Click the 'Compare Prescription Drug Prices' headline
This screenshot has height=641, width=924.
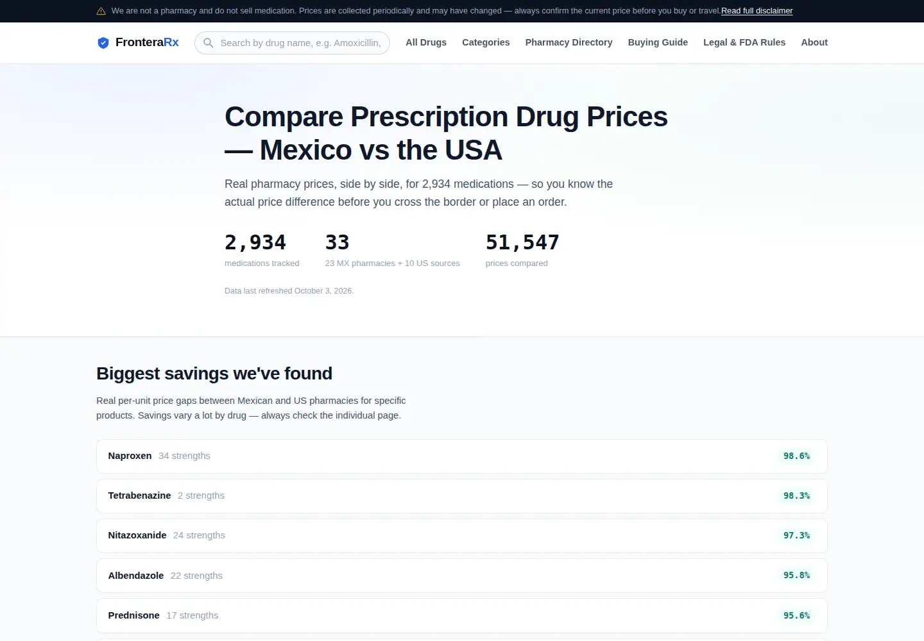coord(446,133)
